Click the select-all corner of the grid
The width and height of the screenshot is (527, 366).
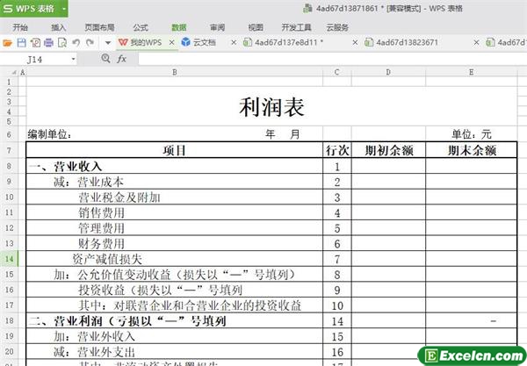(14, 72)
